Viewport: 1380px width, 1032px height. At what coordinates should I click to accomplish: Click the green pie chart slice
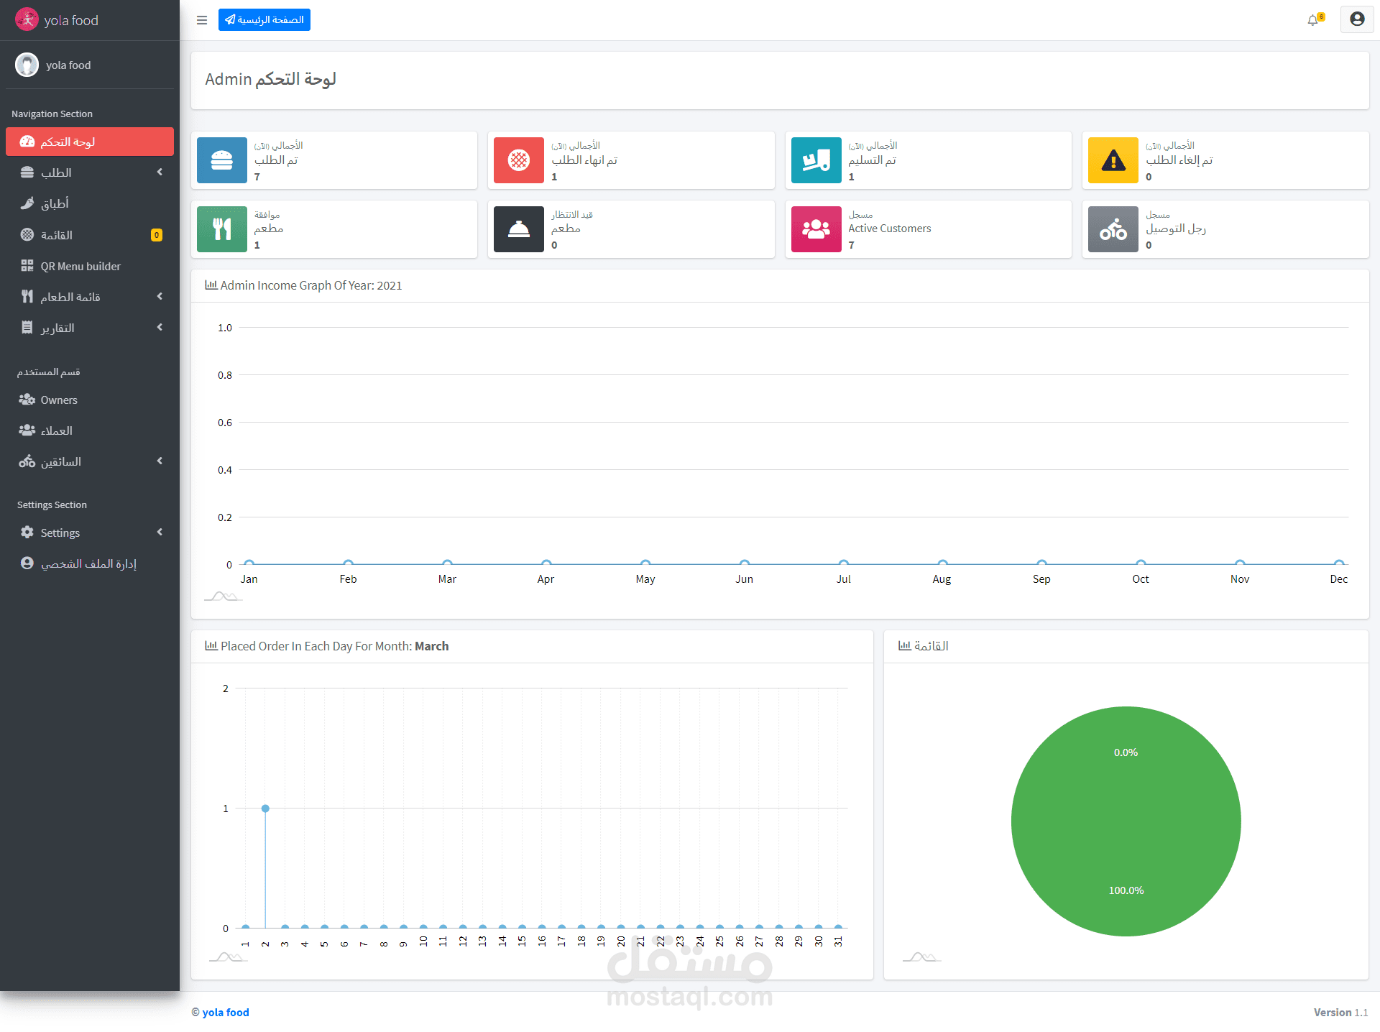tap(1126, 821)
